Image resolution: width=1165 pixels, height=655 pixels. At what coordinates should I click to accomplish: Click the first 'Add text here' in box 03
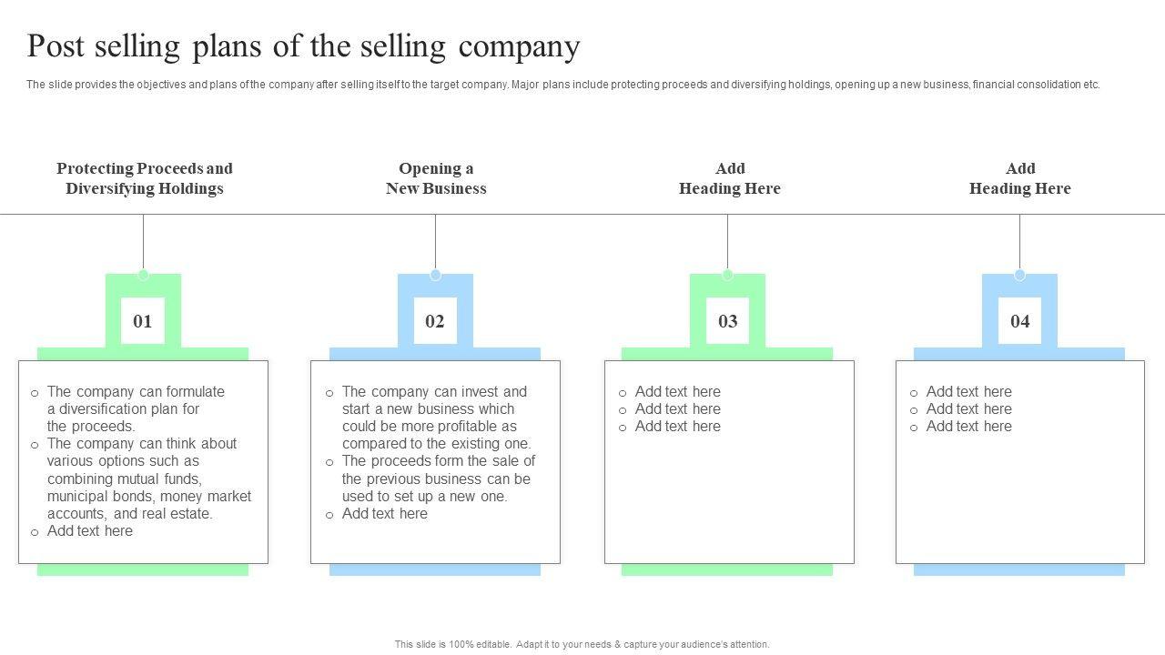pos(677,391)
